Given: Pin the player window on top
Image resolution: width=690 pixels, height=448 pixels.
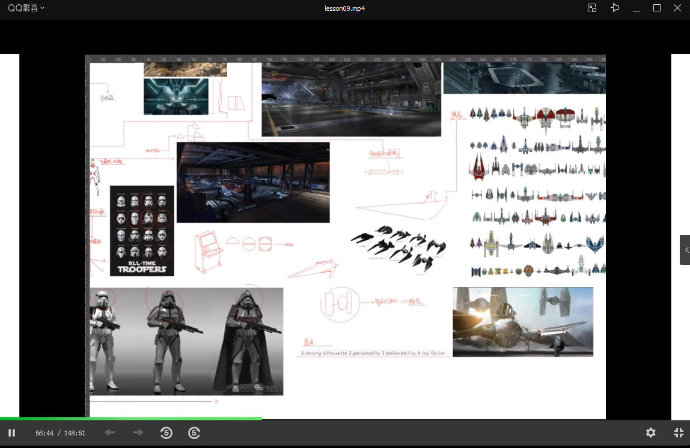Looking at the screenshot, I should [x=615, y=8].
